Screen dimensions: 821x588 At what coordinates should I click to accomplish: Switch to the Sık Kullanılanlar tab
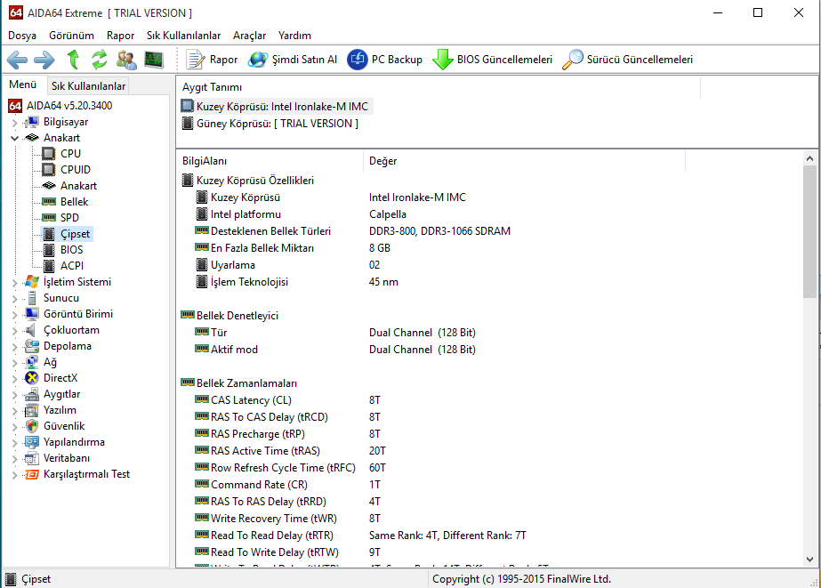[88, 85]
